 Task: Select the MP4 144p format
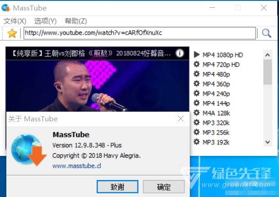coord(216,104)
